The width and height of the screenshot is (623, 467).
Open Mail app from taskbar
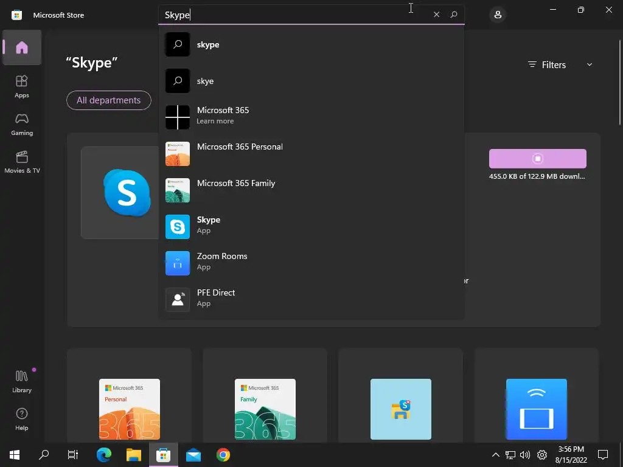click(193, 455)
